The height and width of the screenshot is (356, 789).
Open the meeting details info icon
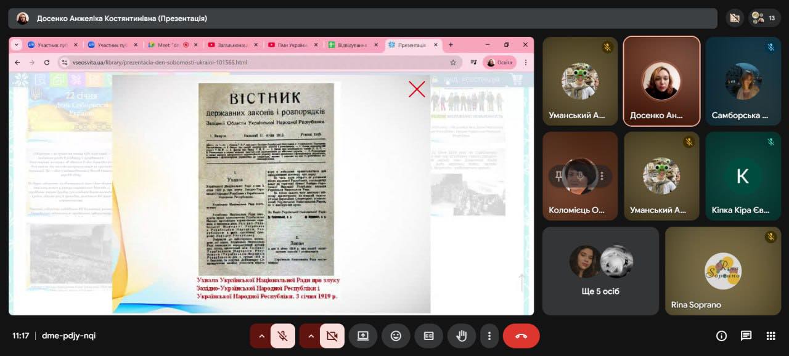[x=721, y=336]
